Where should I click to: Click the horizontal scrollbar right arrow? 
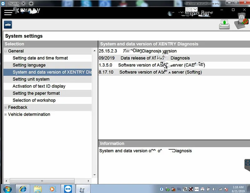pyautogui.click(x=88, y=181)
